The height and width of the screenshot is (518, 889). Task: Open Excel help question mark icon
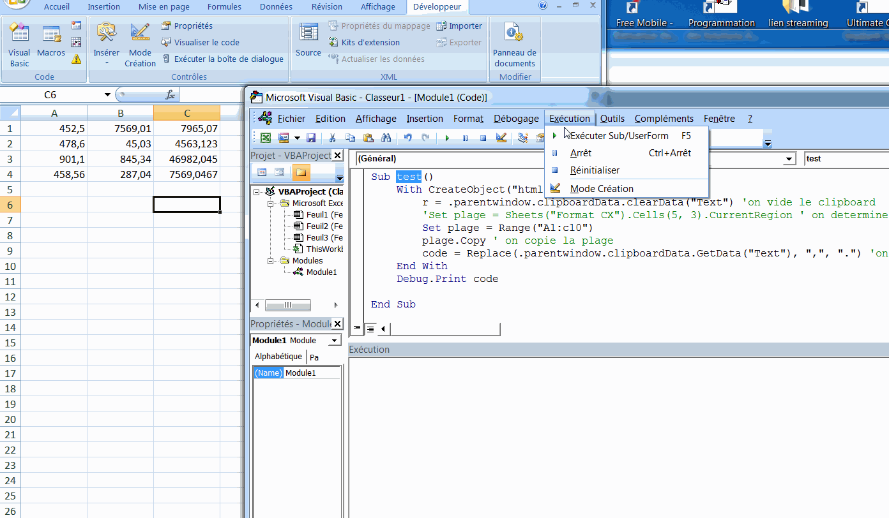[x=543, y=6]
